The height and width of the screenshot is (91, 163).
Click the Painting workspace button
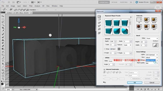pos(124,2)
